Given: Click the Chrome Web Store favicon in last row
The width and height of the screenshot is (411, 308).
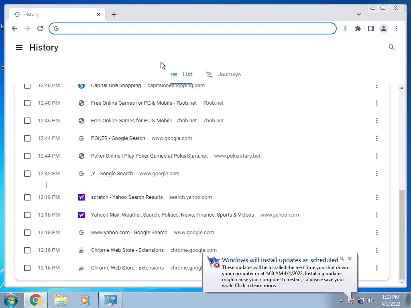Looking at the screenshot, I should [81, 268].
